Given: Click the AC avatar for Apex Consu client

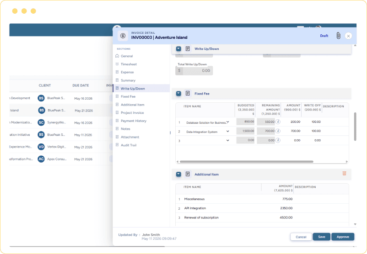Looking at the screenshot, I should tap(41, 159).
